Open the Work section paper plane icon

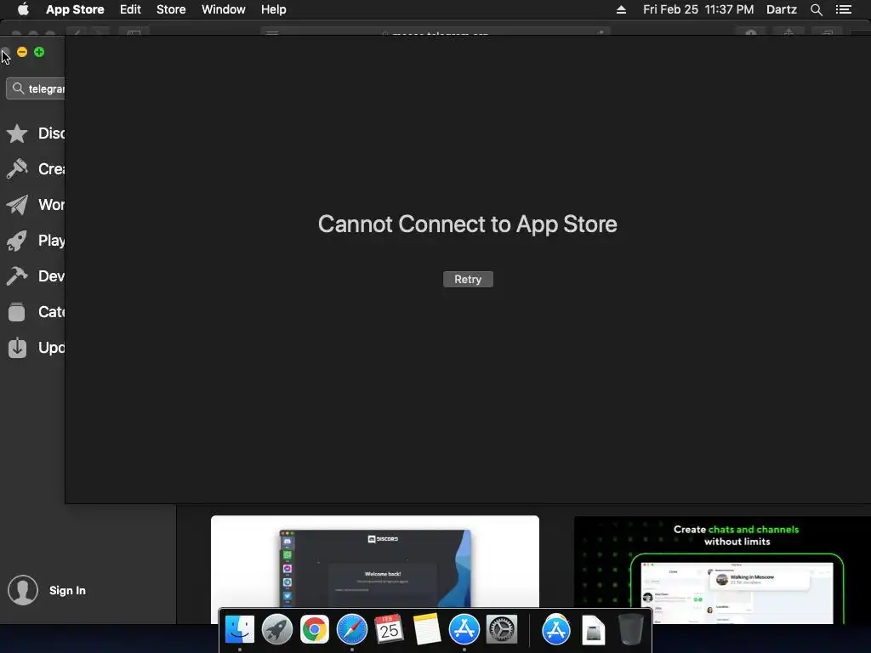coord(17,205)
